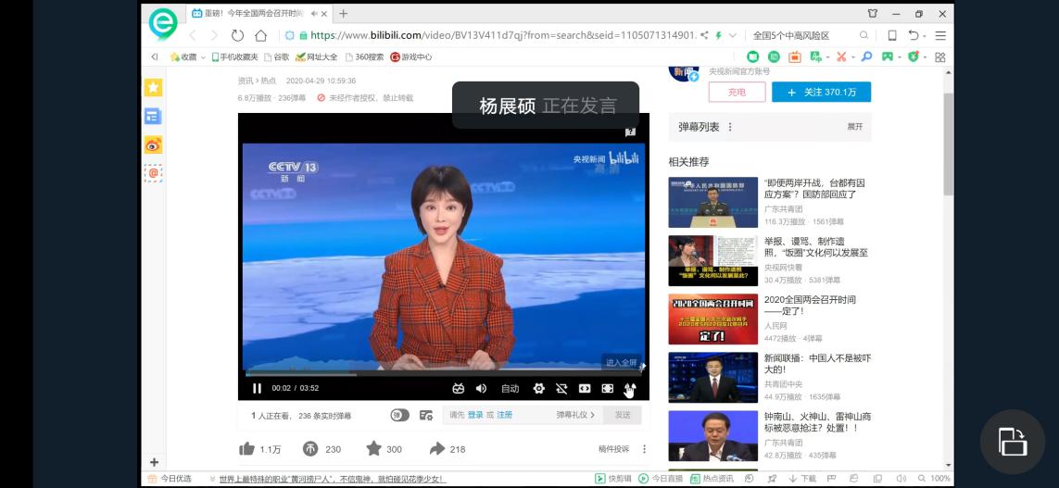
Task: Click the 注册 link in danmaku input
Action: click(505, 415)
